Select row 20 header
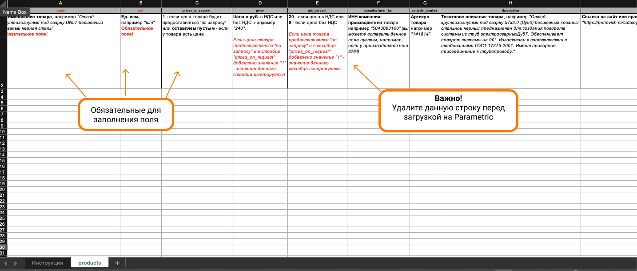The image size is (637, 271). pyautogui.click(x=4, y=189)
